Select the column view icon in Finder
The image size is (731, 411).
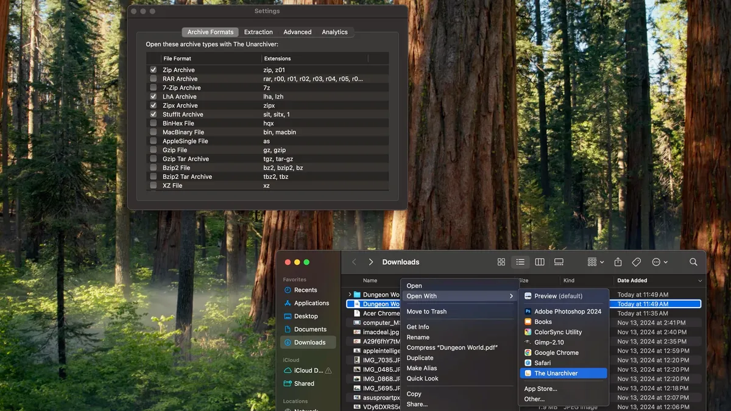tap(540, 262)
